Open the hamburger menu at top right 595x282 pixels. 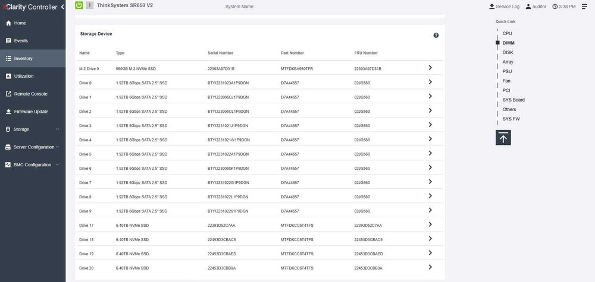tap(584, 7)
